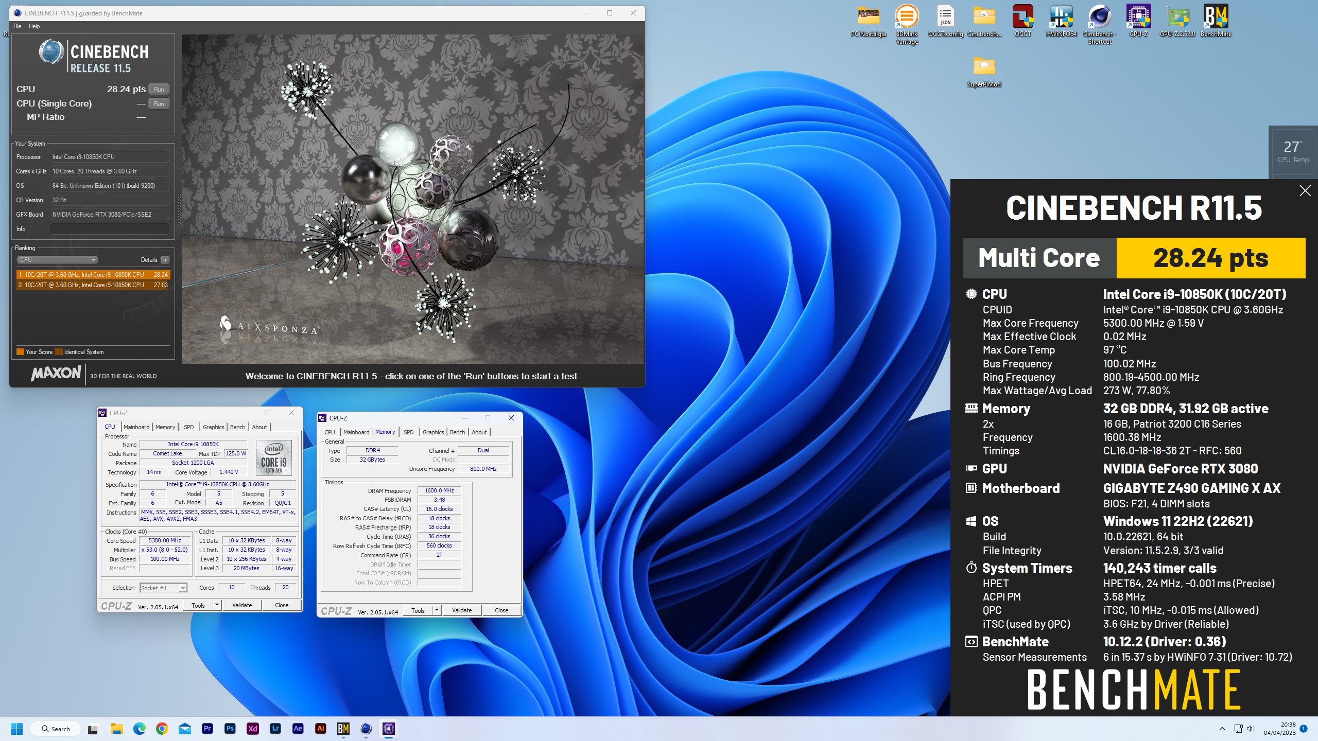This screenshot has width=1318, height=741.
Task: Open the volume control in the tray
Action: tap(1250, 729)
